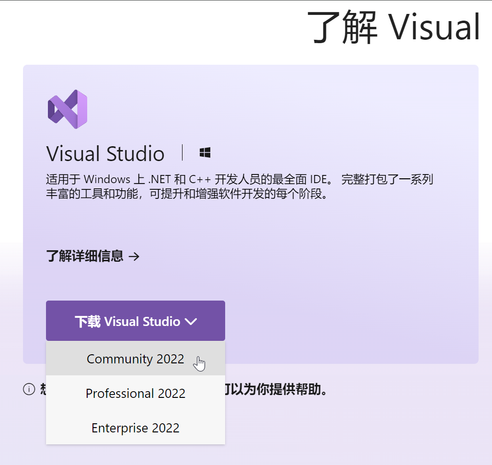
Task: Click the Windows platform icon
Action: tap(205, 153)
